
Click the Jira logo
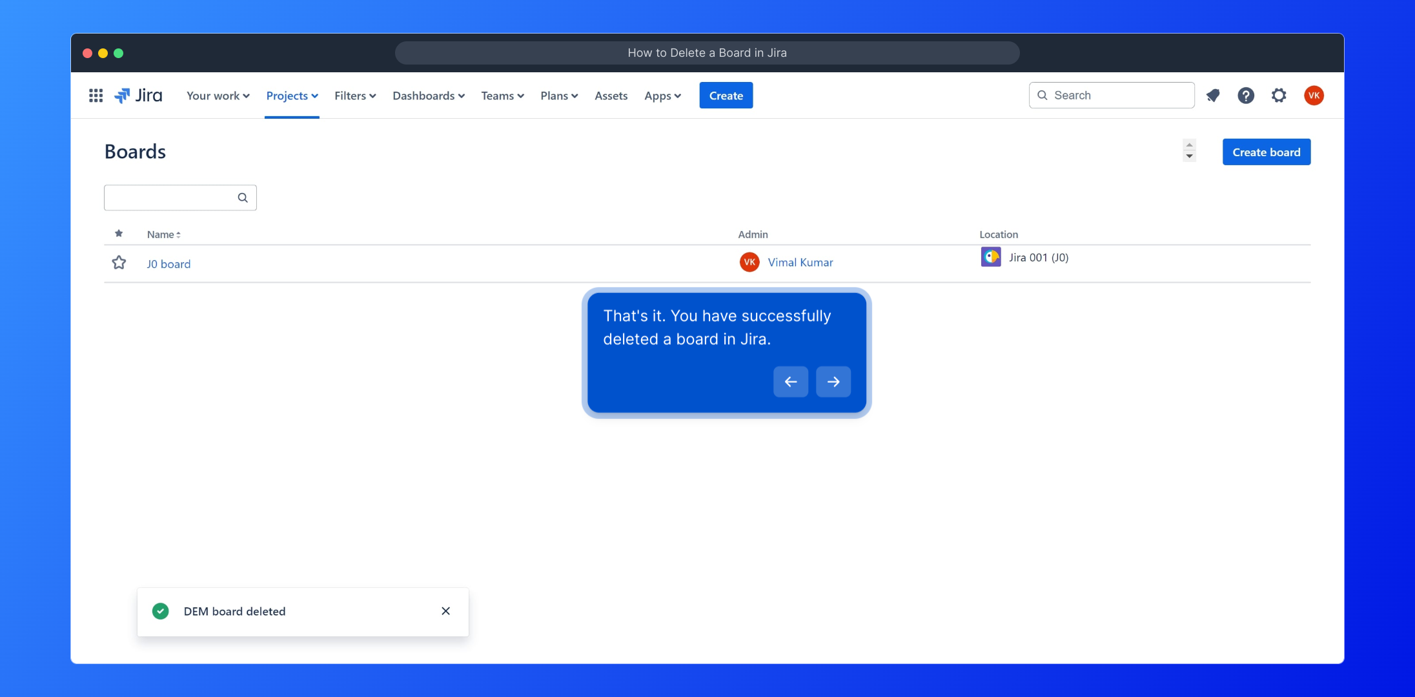[139, 96]
